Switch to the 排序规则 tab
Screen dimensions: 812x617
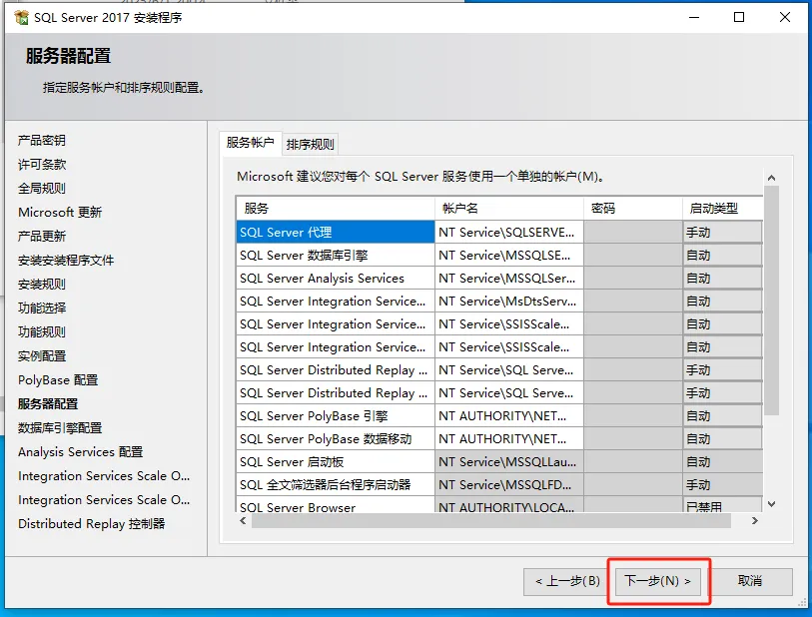point(310,144)
